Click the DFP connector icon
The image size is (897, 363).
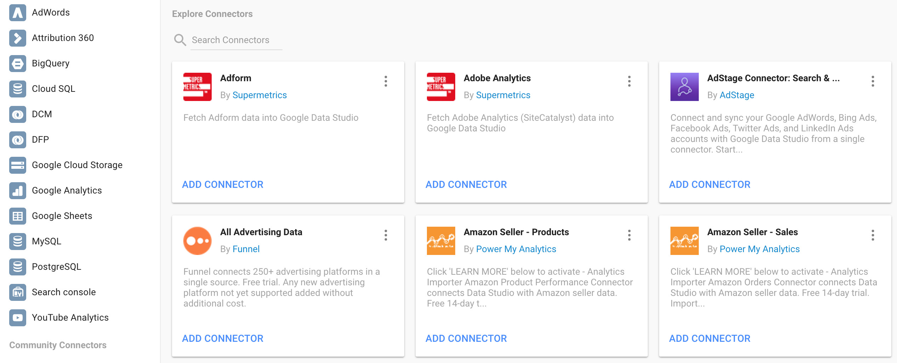(x=18, y=140)
